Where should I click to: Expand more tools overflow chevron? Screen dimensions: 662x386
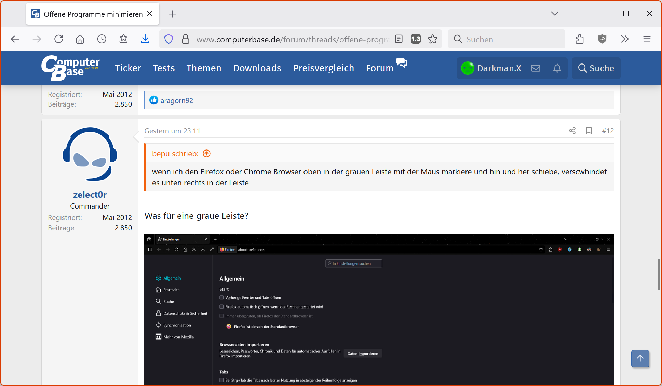click(x=625, y=39)
